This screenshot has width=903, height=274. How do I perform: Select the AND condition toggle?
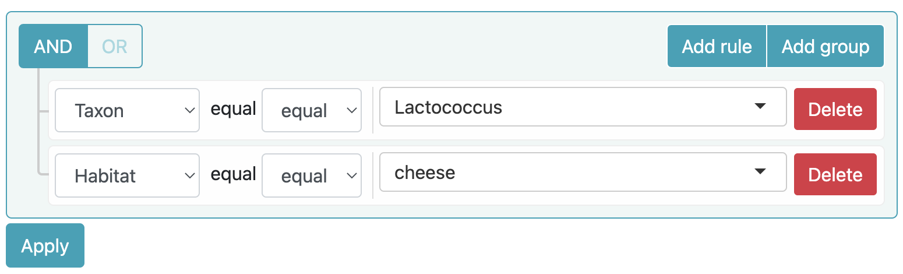point(53,46)
